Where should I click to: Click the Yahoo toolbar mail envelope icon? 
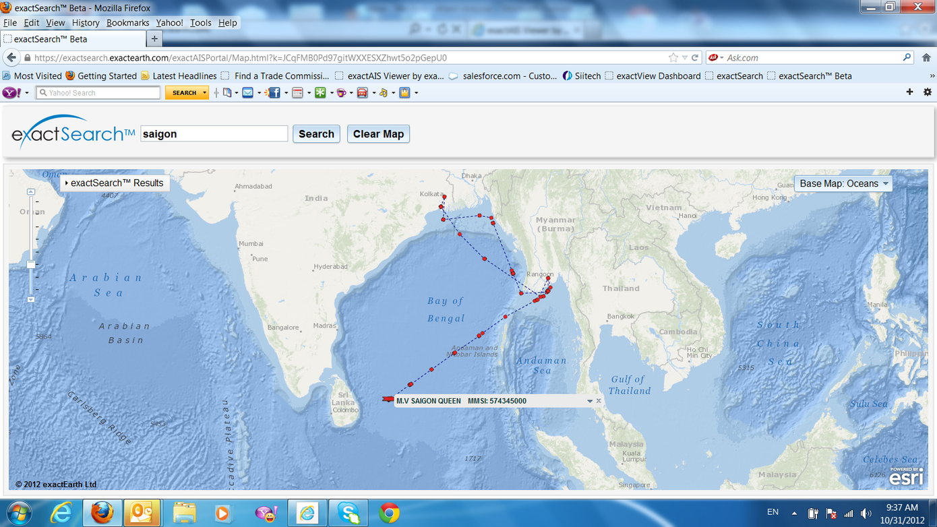point(248,92)
